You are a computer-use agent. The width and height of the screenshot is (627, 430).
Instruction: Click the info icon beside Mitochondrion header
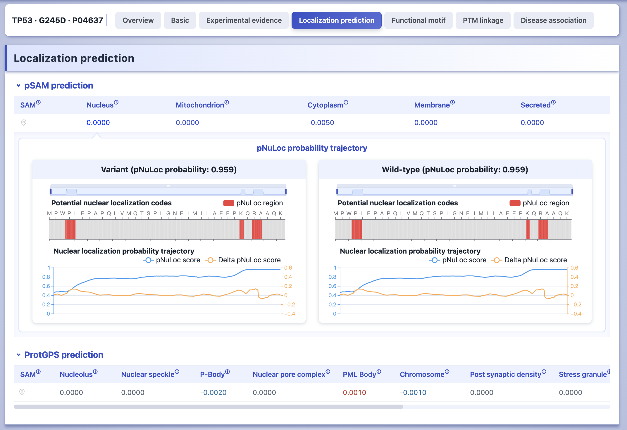(x=227, y=102)
